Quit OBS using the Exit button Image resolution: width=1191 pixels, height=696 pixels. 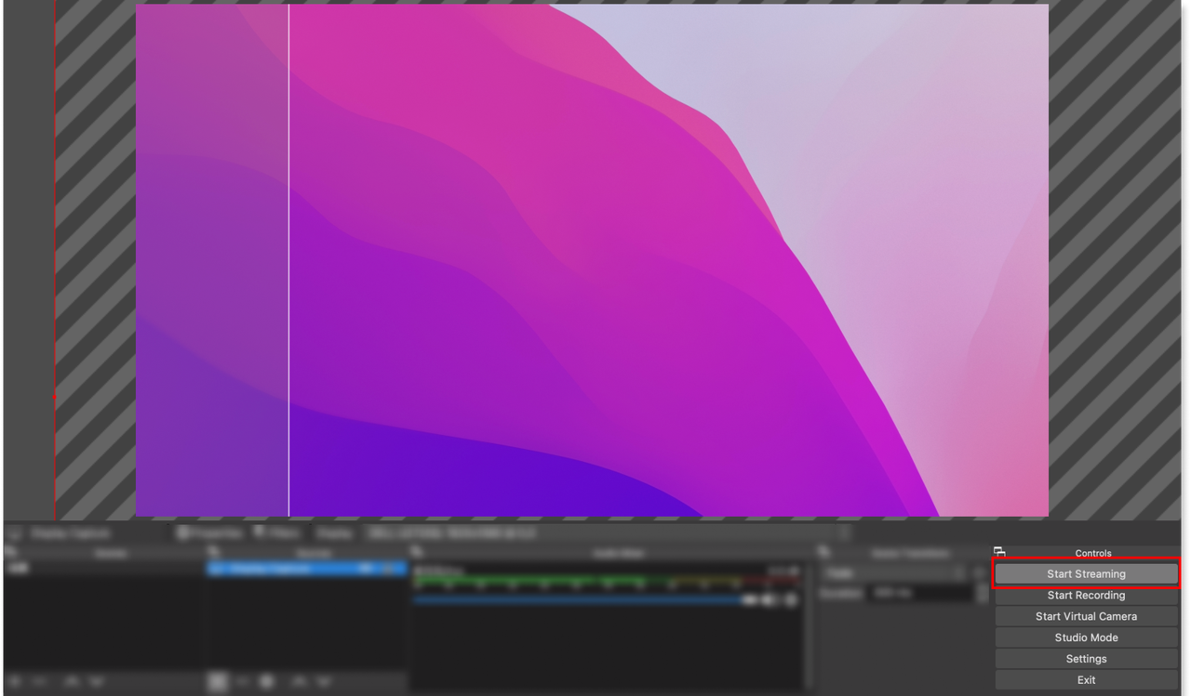coord(1086,680)
